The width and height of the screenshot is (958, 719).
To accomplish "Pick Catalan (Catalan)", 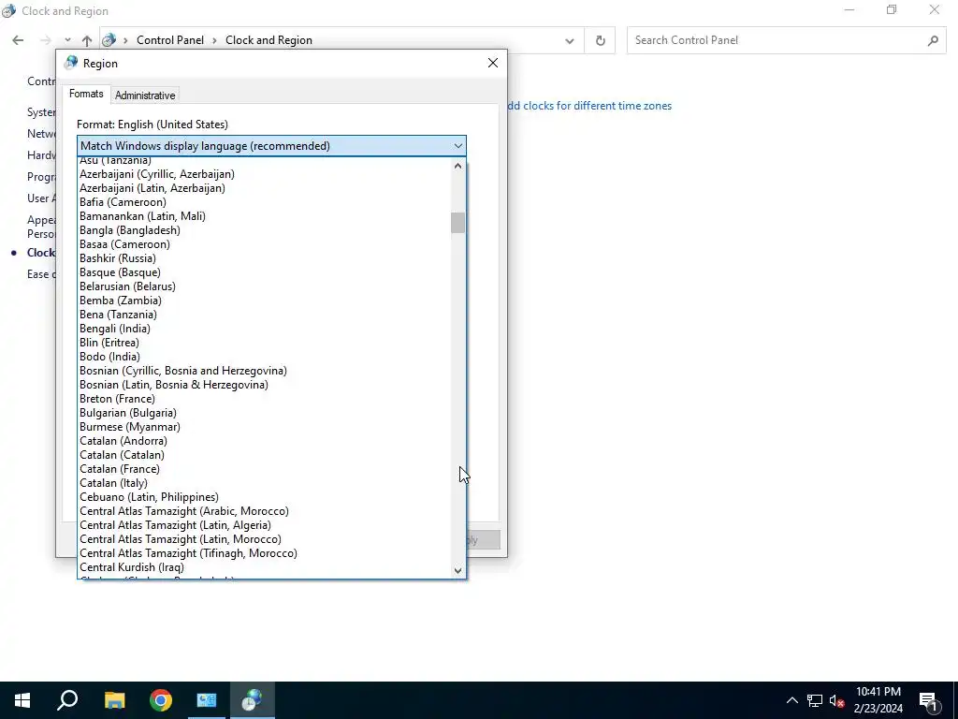I will point(264,456).
